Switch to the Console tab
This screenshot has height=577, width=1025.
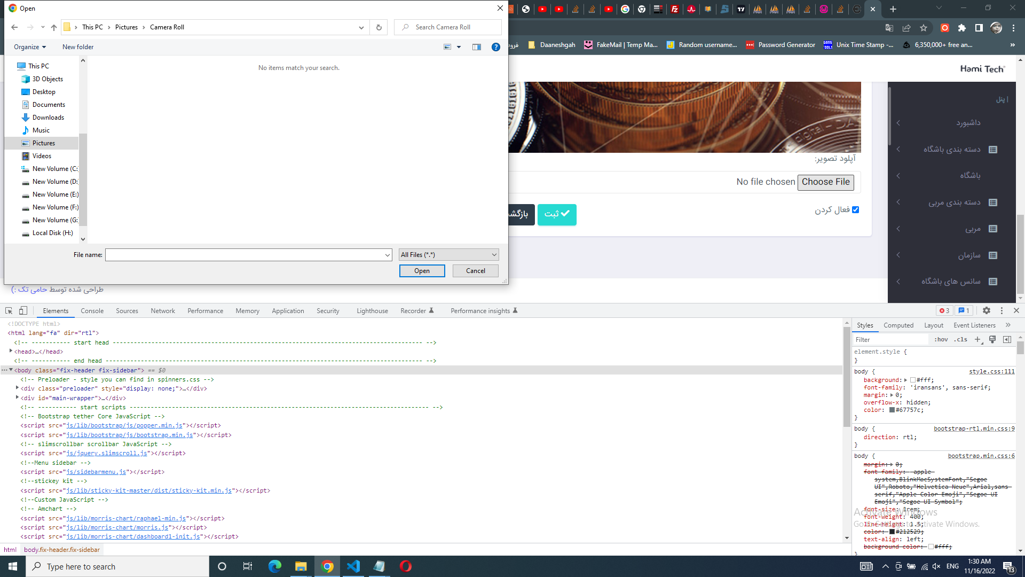tap(92, 311)
